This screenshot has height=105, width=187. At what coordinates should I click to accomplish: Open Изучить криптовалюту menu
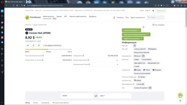(78, 16)
